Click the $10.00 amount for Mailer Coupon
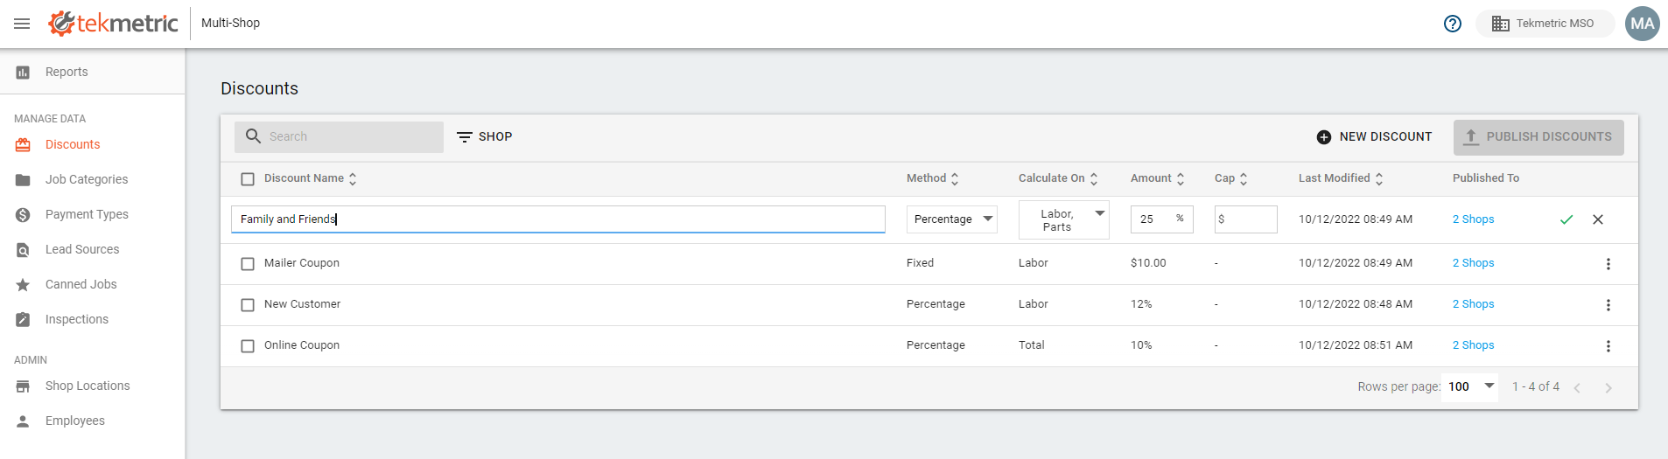1668x459 pixels. tap(1148, 263)
